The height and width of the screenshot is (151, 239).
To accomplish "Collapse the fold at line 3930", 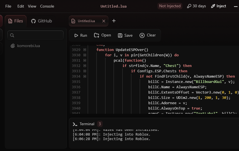I will coord(85,55).
